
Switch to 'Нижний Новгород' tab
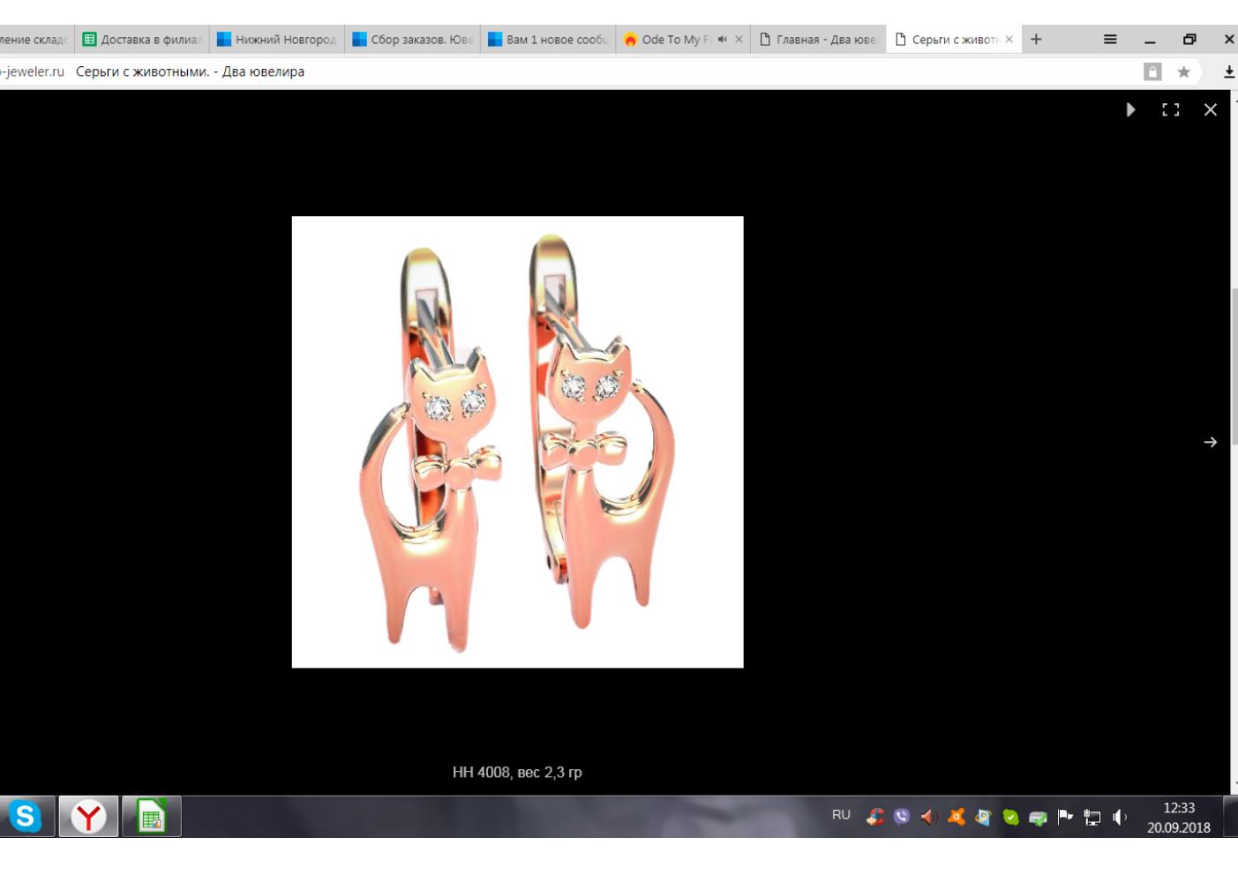pos(279,39)
